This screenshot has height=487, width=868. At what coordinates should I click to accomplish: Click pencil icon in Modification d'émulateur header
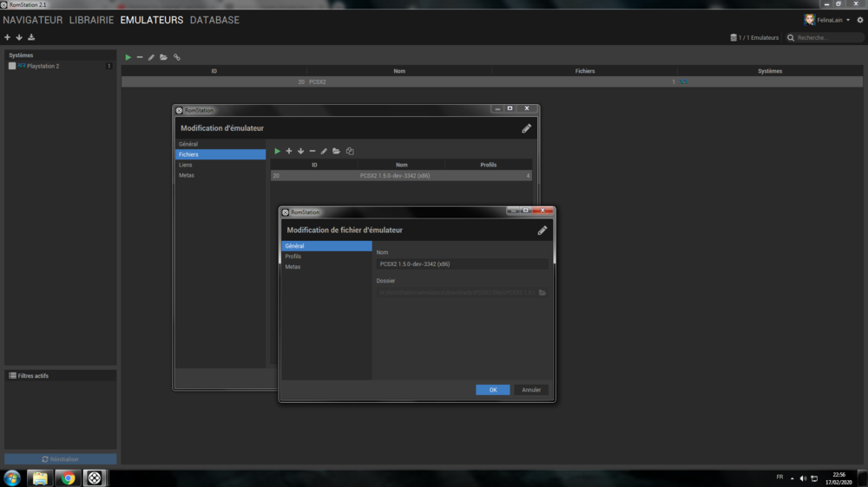pyautogui.click(x=527, y=128)
